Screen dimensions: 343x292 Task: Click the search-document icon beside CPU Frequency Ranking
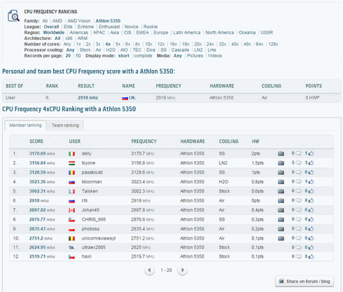pos(13,16)
